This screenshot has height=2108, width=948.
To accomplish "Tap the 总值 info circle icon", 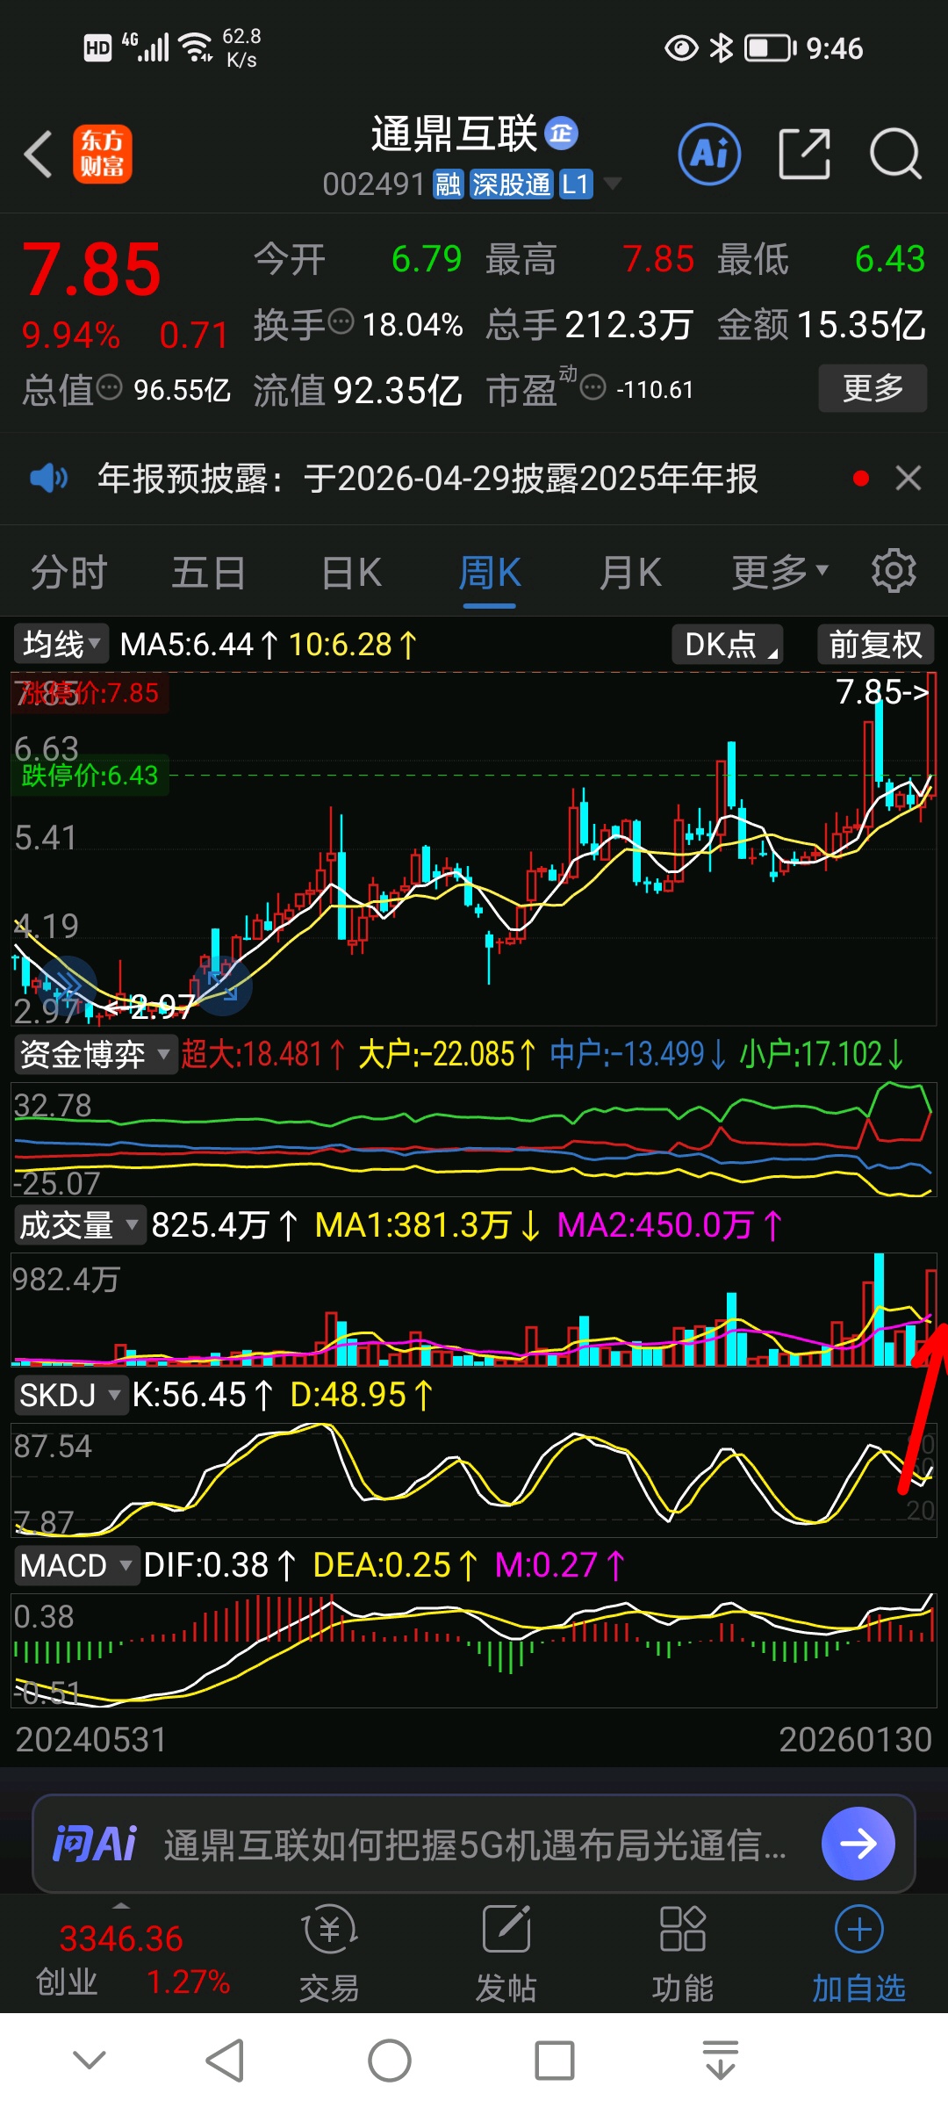I will [109, 386].
